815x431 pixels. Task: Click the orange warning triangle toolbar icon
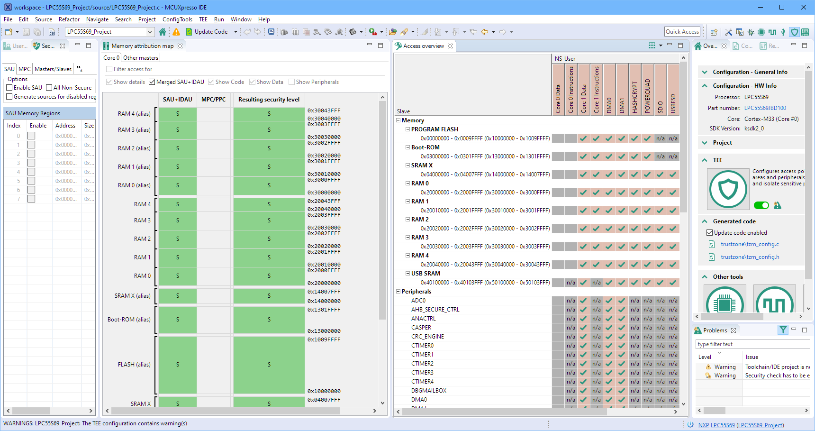tap(176, 32)
